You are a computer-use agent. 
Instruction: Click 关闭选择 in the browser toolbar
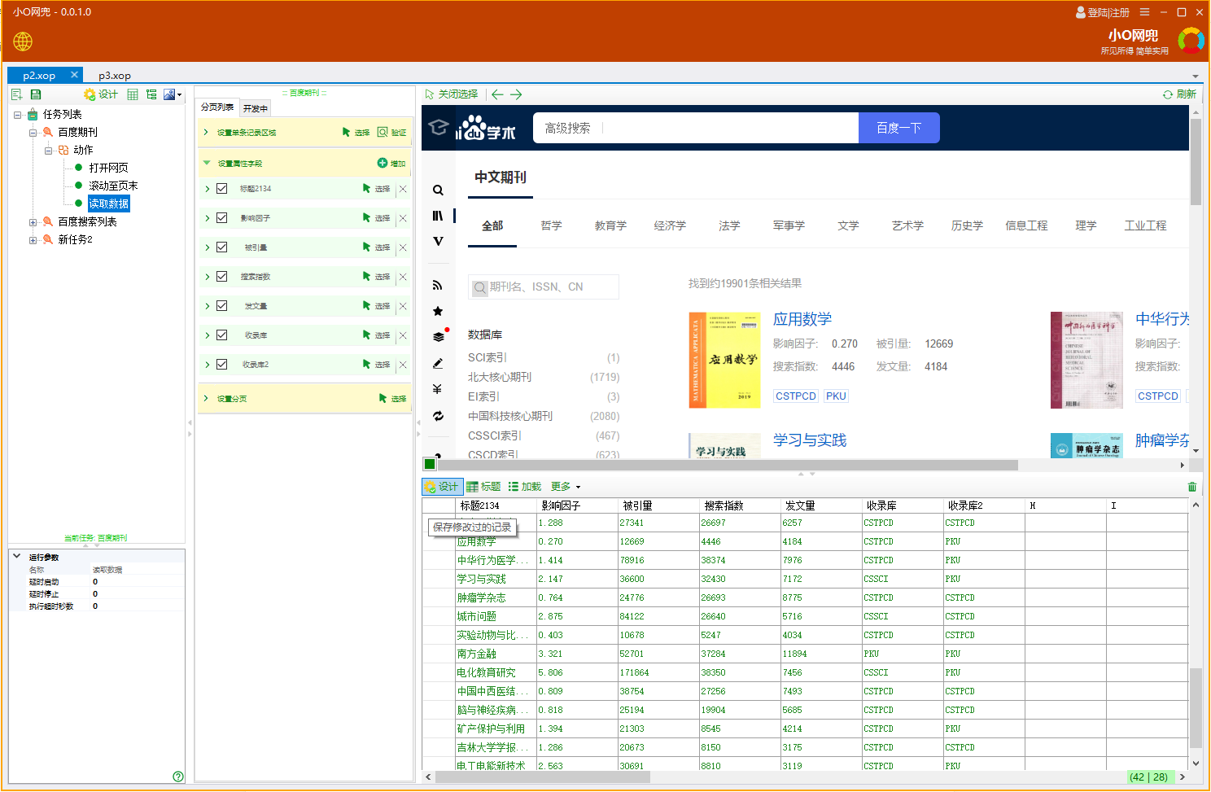[x=452, y=94]
